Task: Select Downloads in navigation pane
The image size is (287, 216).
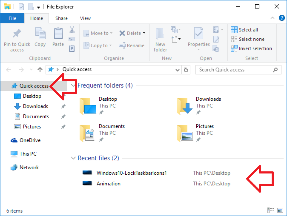Action: click(35, 106)
